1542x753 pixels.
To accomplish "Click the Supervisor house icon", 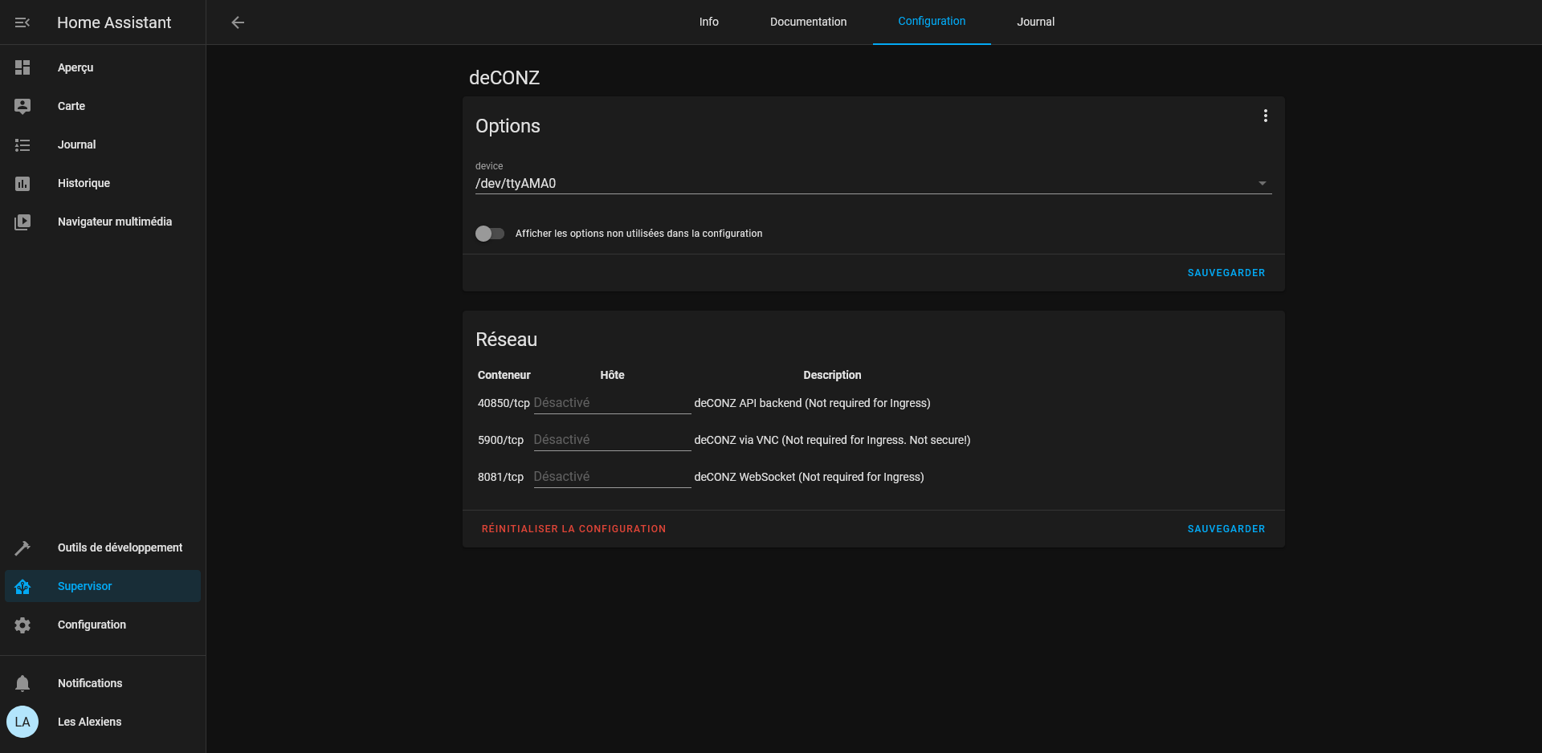I will (x=22, y=586).
